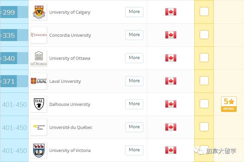Click the Université Laval logo

(39, 81)
